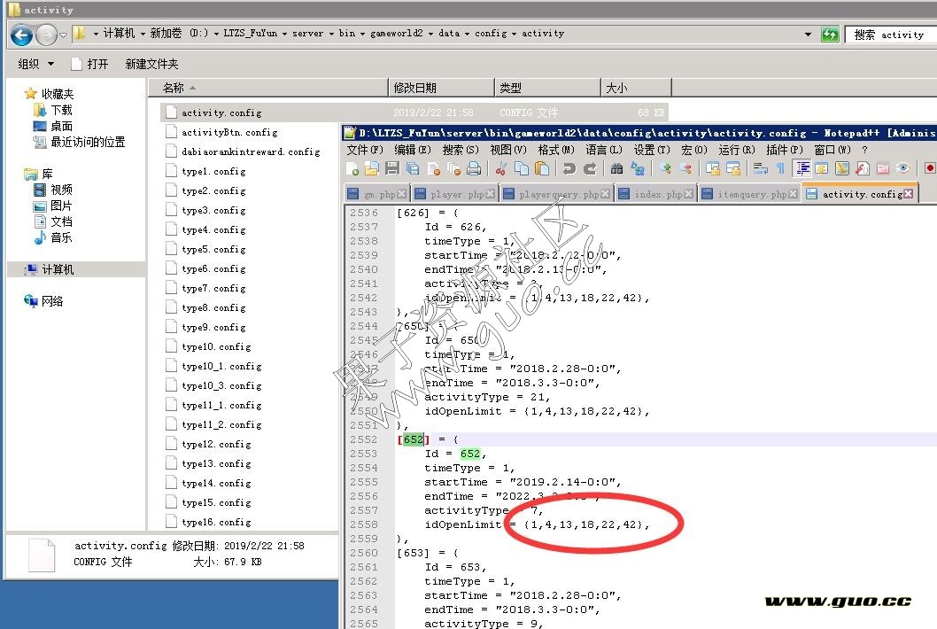The image size is (937, 629).
Task: Expand the dropdown arrow after server breadcrumb
Action: [x=331, y=34]
